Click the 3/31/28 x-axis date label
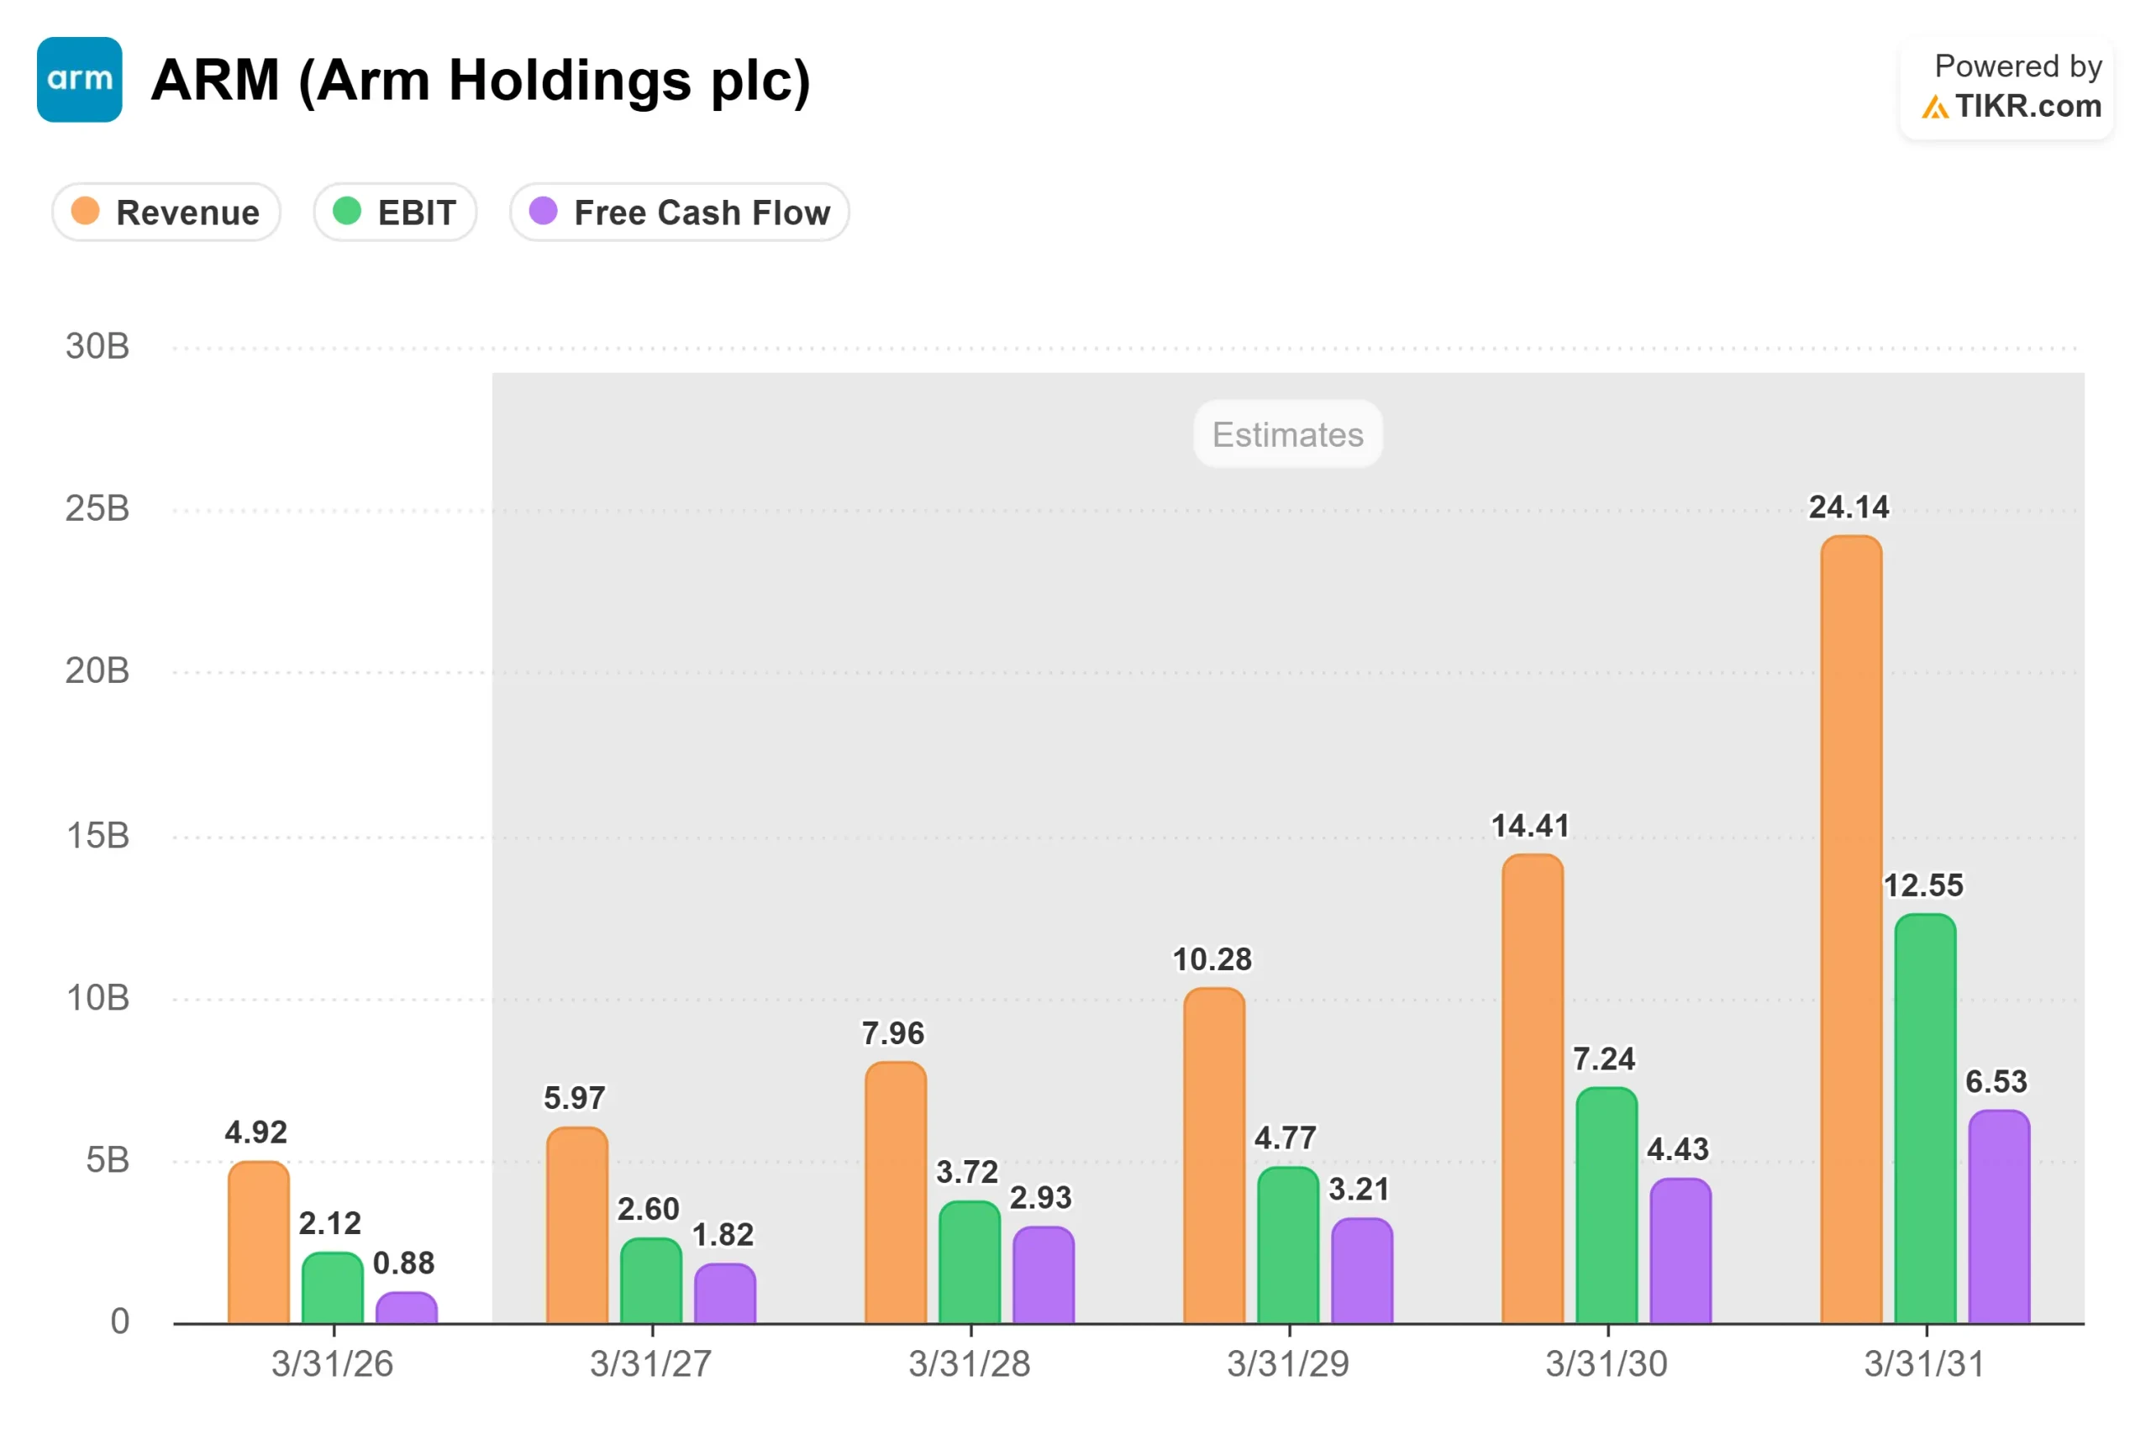Image resolution: width=2151 pixels, height=1434 pixels. click(970, 1363)
